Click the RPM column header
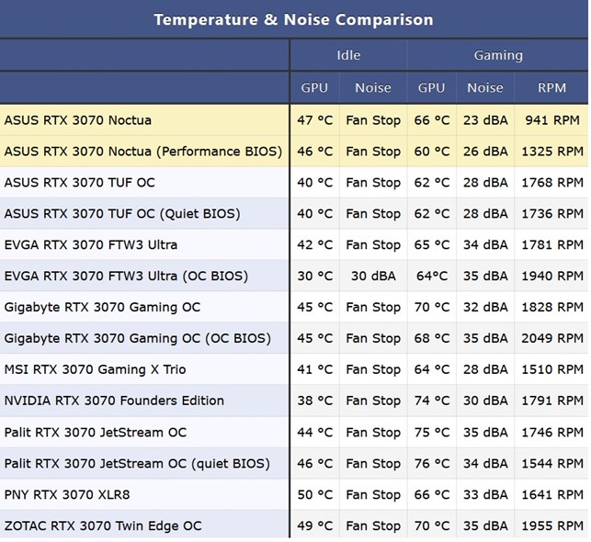Viewport: 591px width, 542px height. 552,88
